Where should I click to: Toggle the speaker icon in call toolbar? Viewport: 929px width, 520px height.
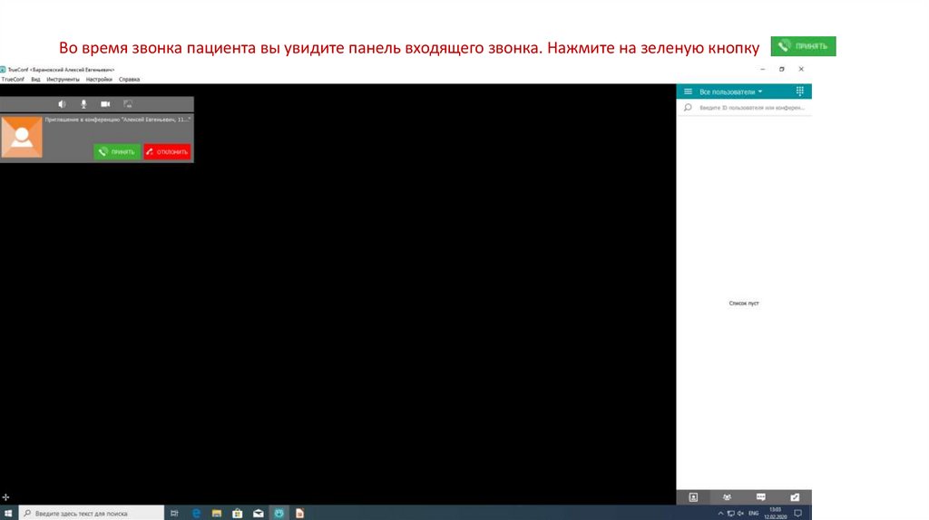pos(63,104)
